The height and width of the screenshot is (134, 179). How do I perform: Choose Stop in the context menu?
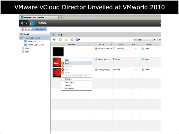coord(76,70)
